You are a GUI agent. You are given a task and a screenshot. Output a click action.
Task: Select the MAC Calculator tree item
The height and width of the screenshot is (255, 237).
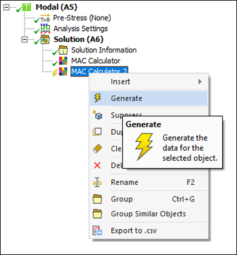pos(96,61)
